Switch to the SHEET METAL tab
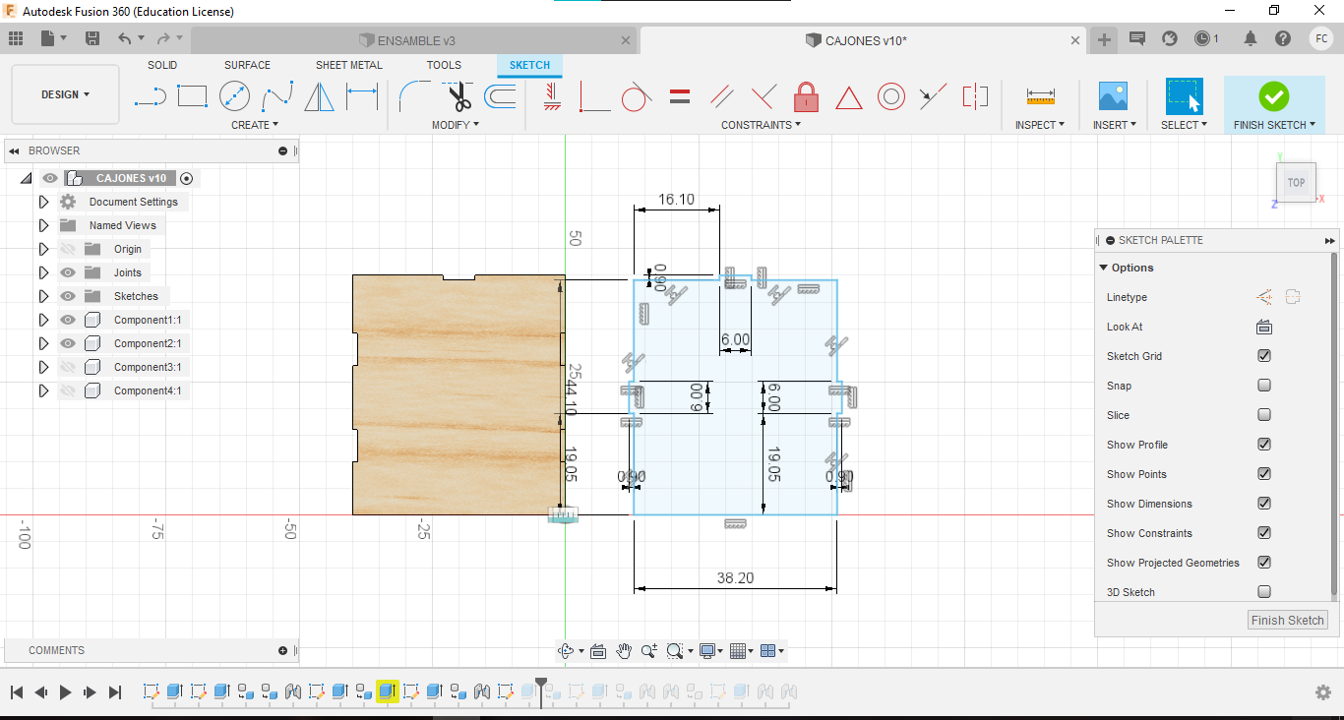This screenshot has width=1344, height=720. (348, 65)
